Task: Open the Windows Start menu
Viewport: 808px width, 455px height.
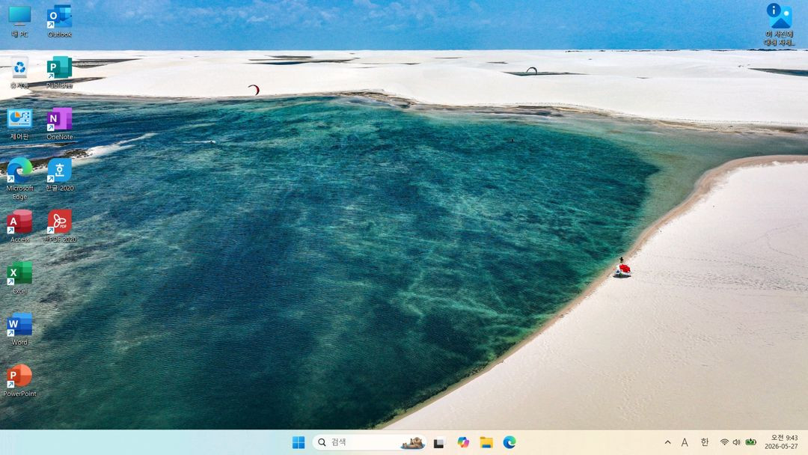Action: 299,442
